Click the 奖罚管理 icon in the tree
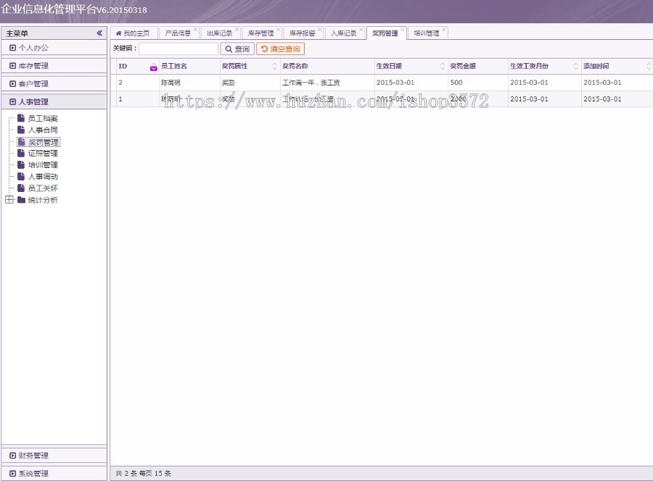 click(x=21, y=141)
